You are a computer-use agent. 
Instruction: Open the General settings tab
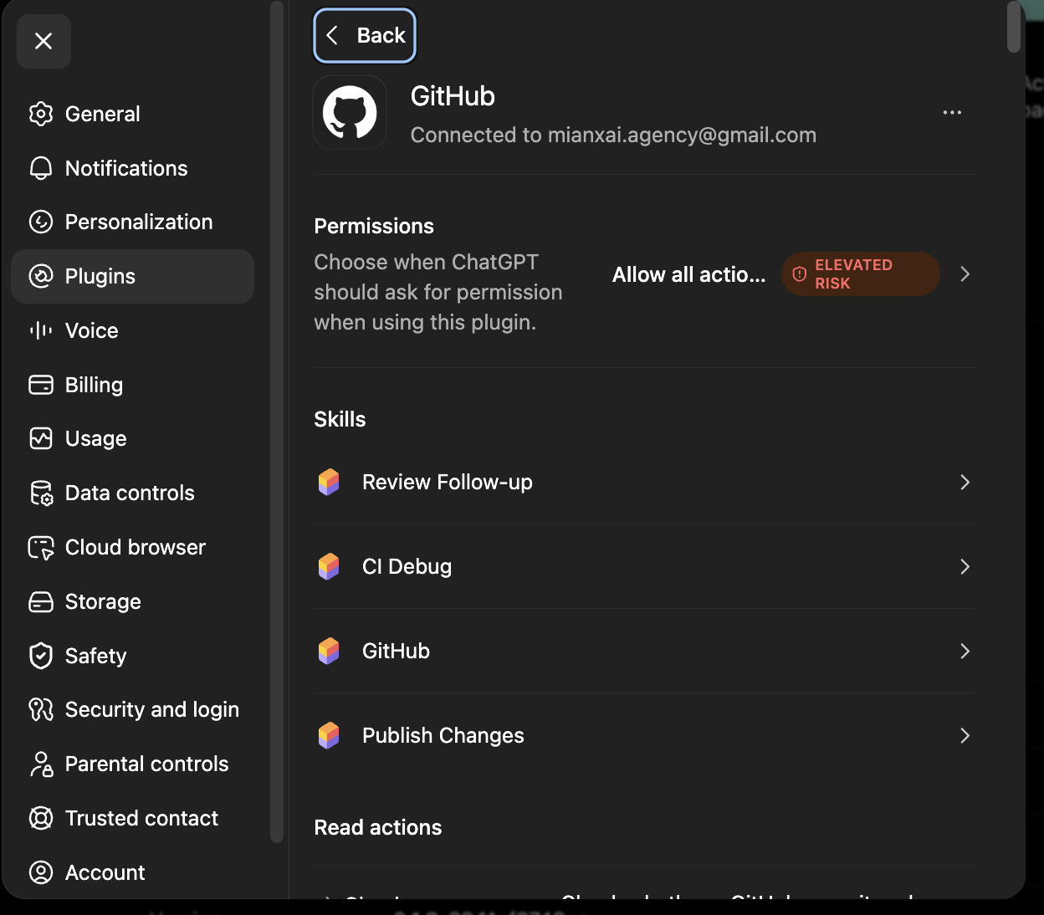132,114
